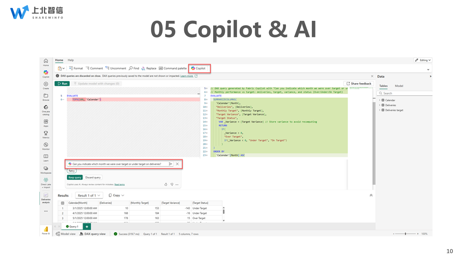The height and width of the screenshot is (263, 468).
Task: Click the results table grid icon
Action: pyautogui.click(x=63, y=203)
